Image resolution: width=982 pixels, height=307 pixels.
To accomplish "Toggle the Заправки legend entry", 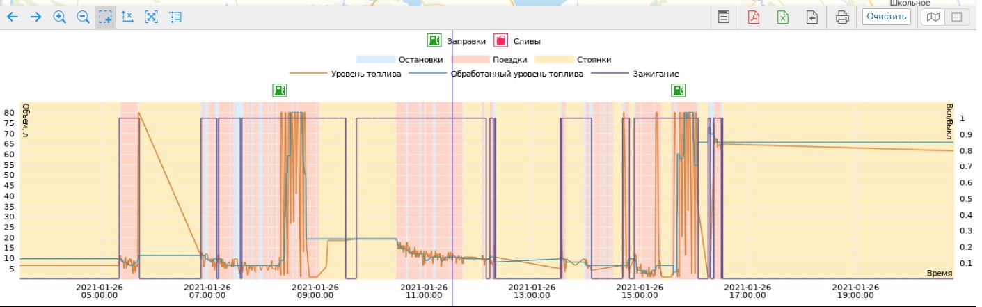I will (435, 41).
